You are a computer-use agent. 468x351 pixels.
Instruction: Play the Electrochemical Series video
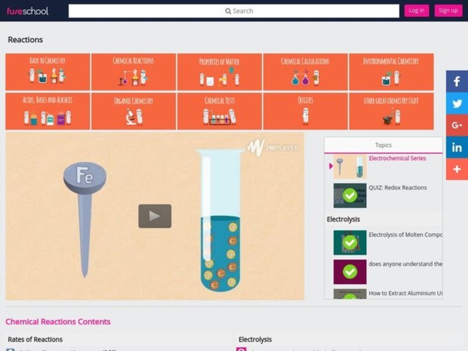pos(154,216)
